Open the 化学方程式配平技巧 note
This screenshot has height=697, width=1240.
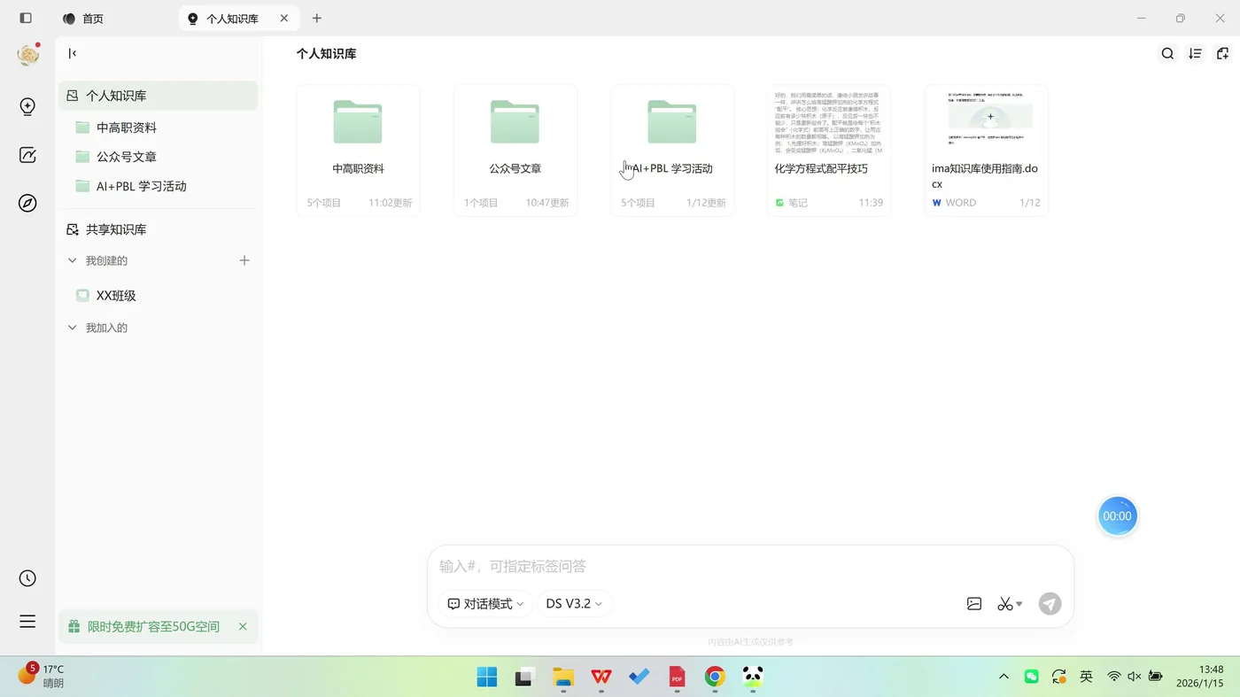point(829,151)
